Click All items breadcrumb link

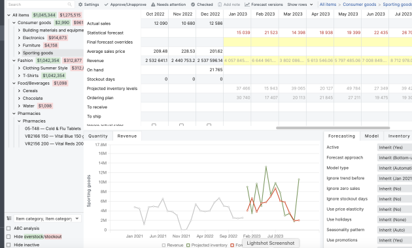[x=328, y=5]
